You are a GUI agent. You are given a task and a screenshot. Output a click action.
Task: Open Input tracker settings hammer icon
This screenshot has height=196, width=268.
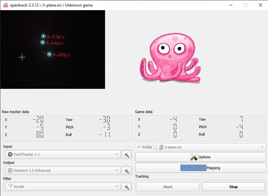126,155
